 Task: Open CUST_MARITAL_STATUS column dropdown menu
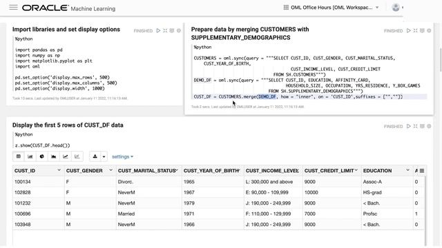tap(177, 170)
